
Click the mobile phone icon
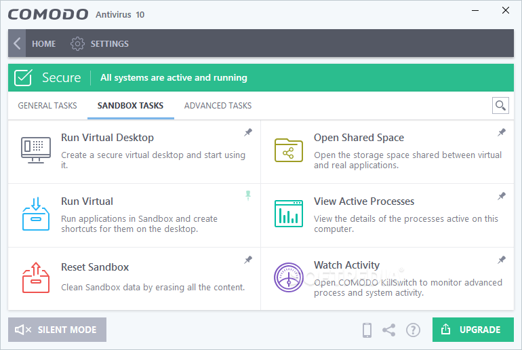pos(367,330)
